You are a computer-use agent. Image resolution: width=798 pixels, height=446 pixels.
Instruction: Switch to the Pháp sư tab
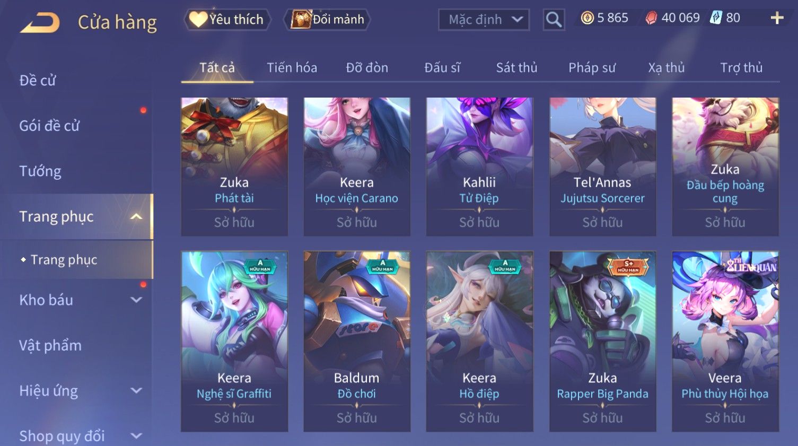click(x=592, y=67)
